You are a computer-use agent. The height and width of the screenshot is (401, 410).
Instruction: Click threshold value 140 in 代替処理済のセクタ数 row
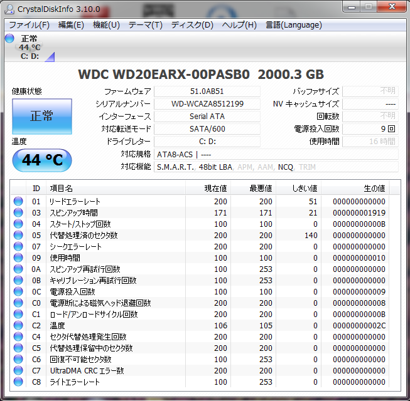(311, 236)
